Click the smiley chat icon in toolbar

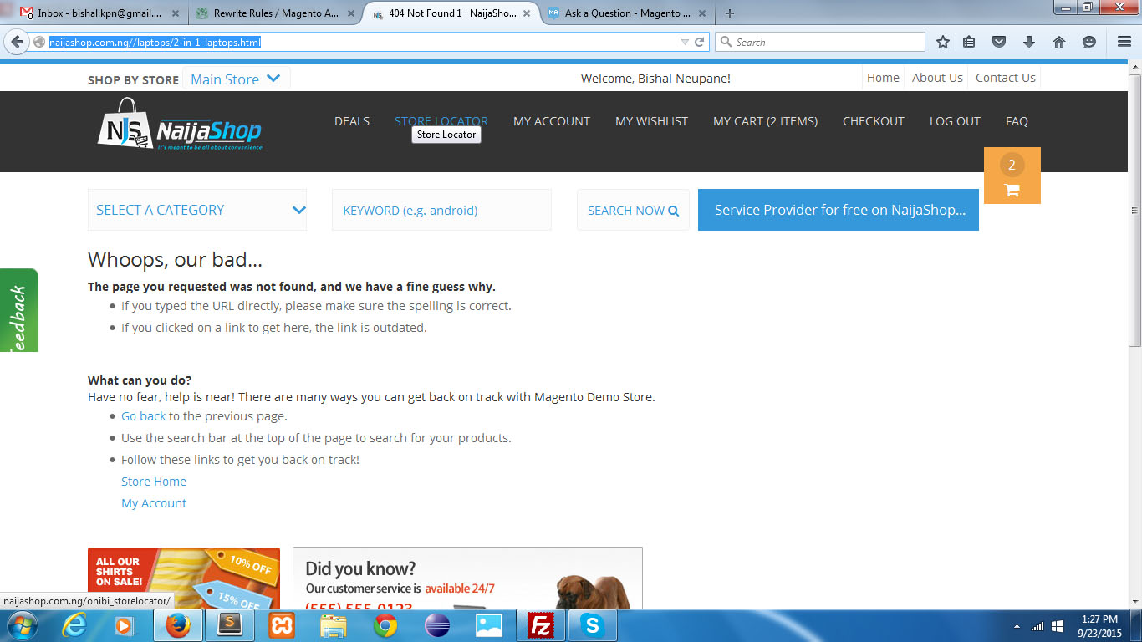(1088, 42)
